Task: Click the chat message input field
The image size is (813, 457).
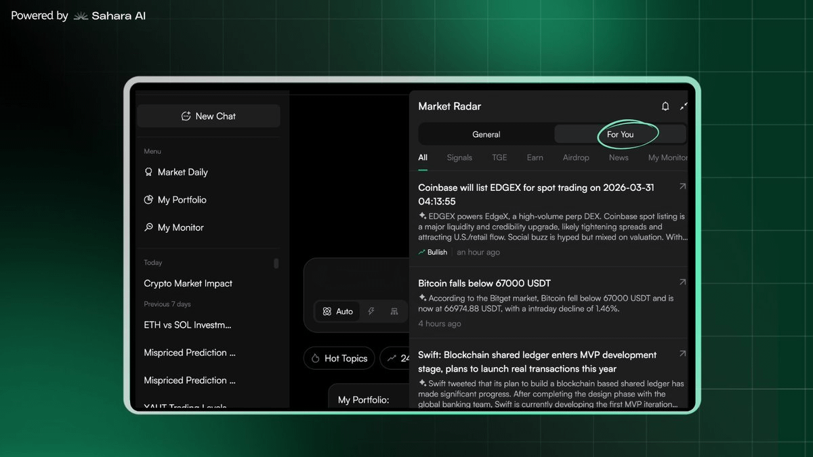Action: (356, 279)
